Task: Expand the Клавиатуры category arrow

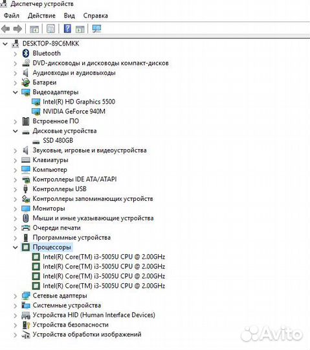Action: click(15, 161)
